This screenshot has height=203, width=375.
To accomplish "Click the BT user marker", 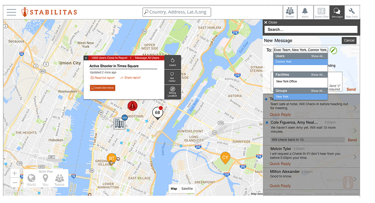I will [x=112, y=159].
